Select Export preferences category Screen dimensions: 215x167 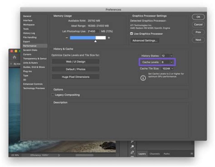26,42
